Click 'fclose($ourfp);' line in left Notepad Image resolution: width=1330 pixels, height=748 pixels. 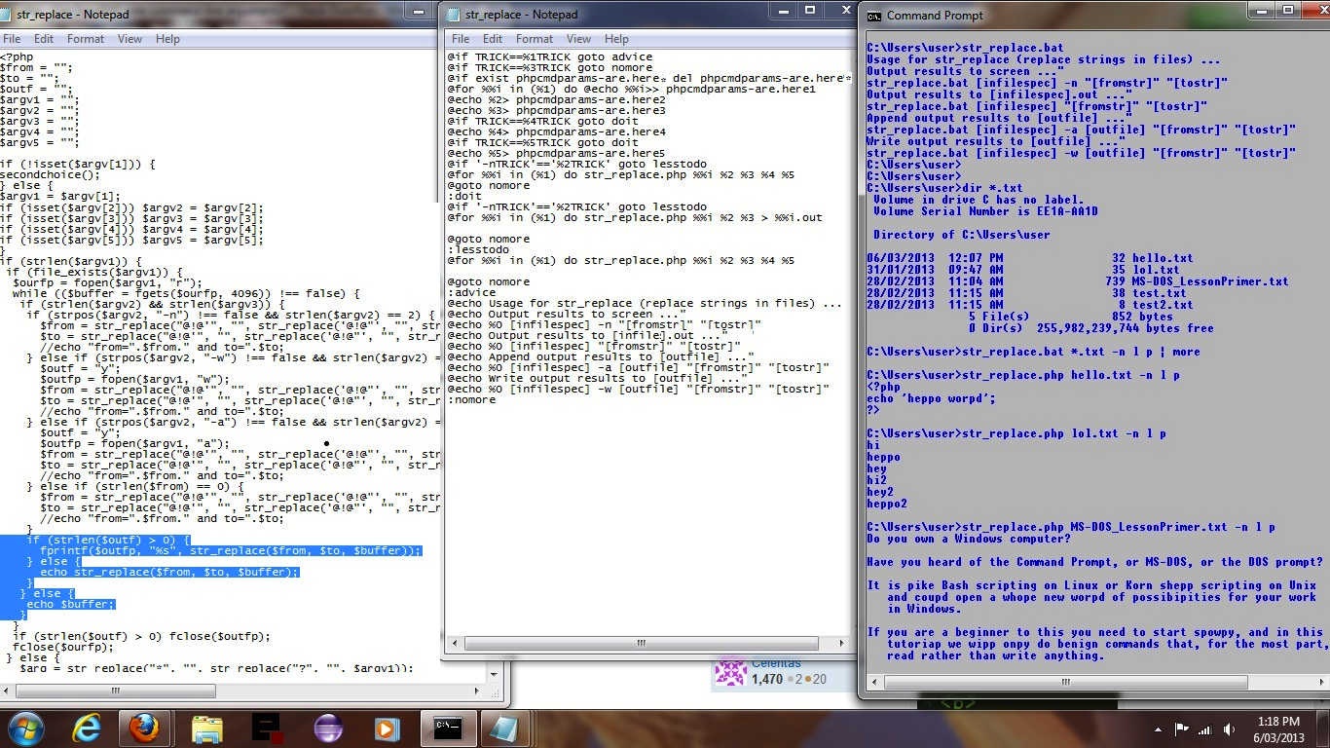point(62,647)
